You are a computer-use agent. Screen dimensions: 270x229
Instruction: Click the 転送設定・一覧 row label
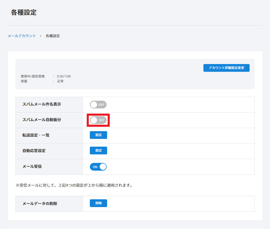(36, 135)
